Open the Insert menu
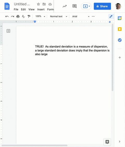 pos(41,9)
